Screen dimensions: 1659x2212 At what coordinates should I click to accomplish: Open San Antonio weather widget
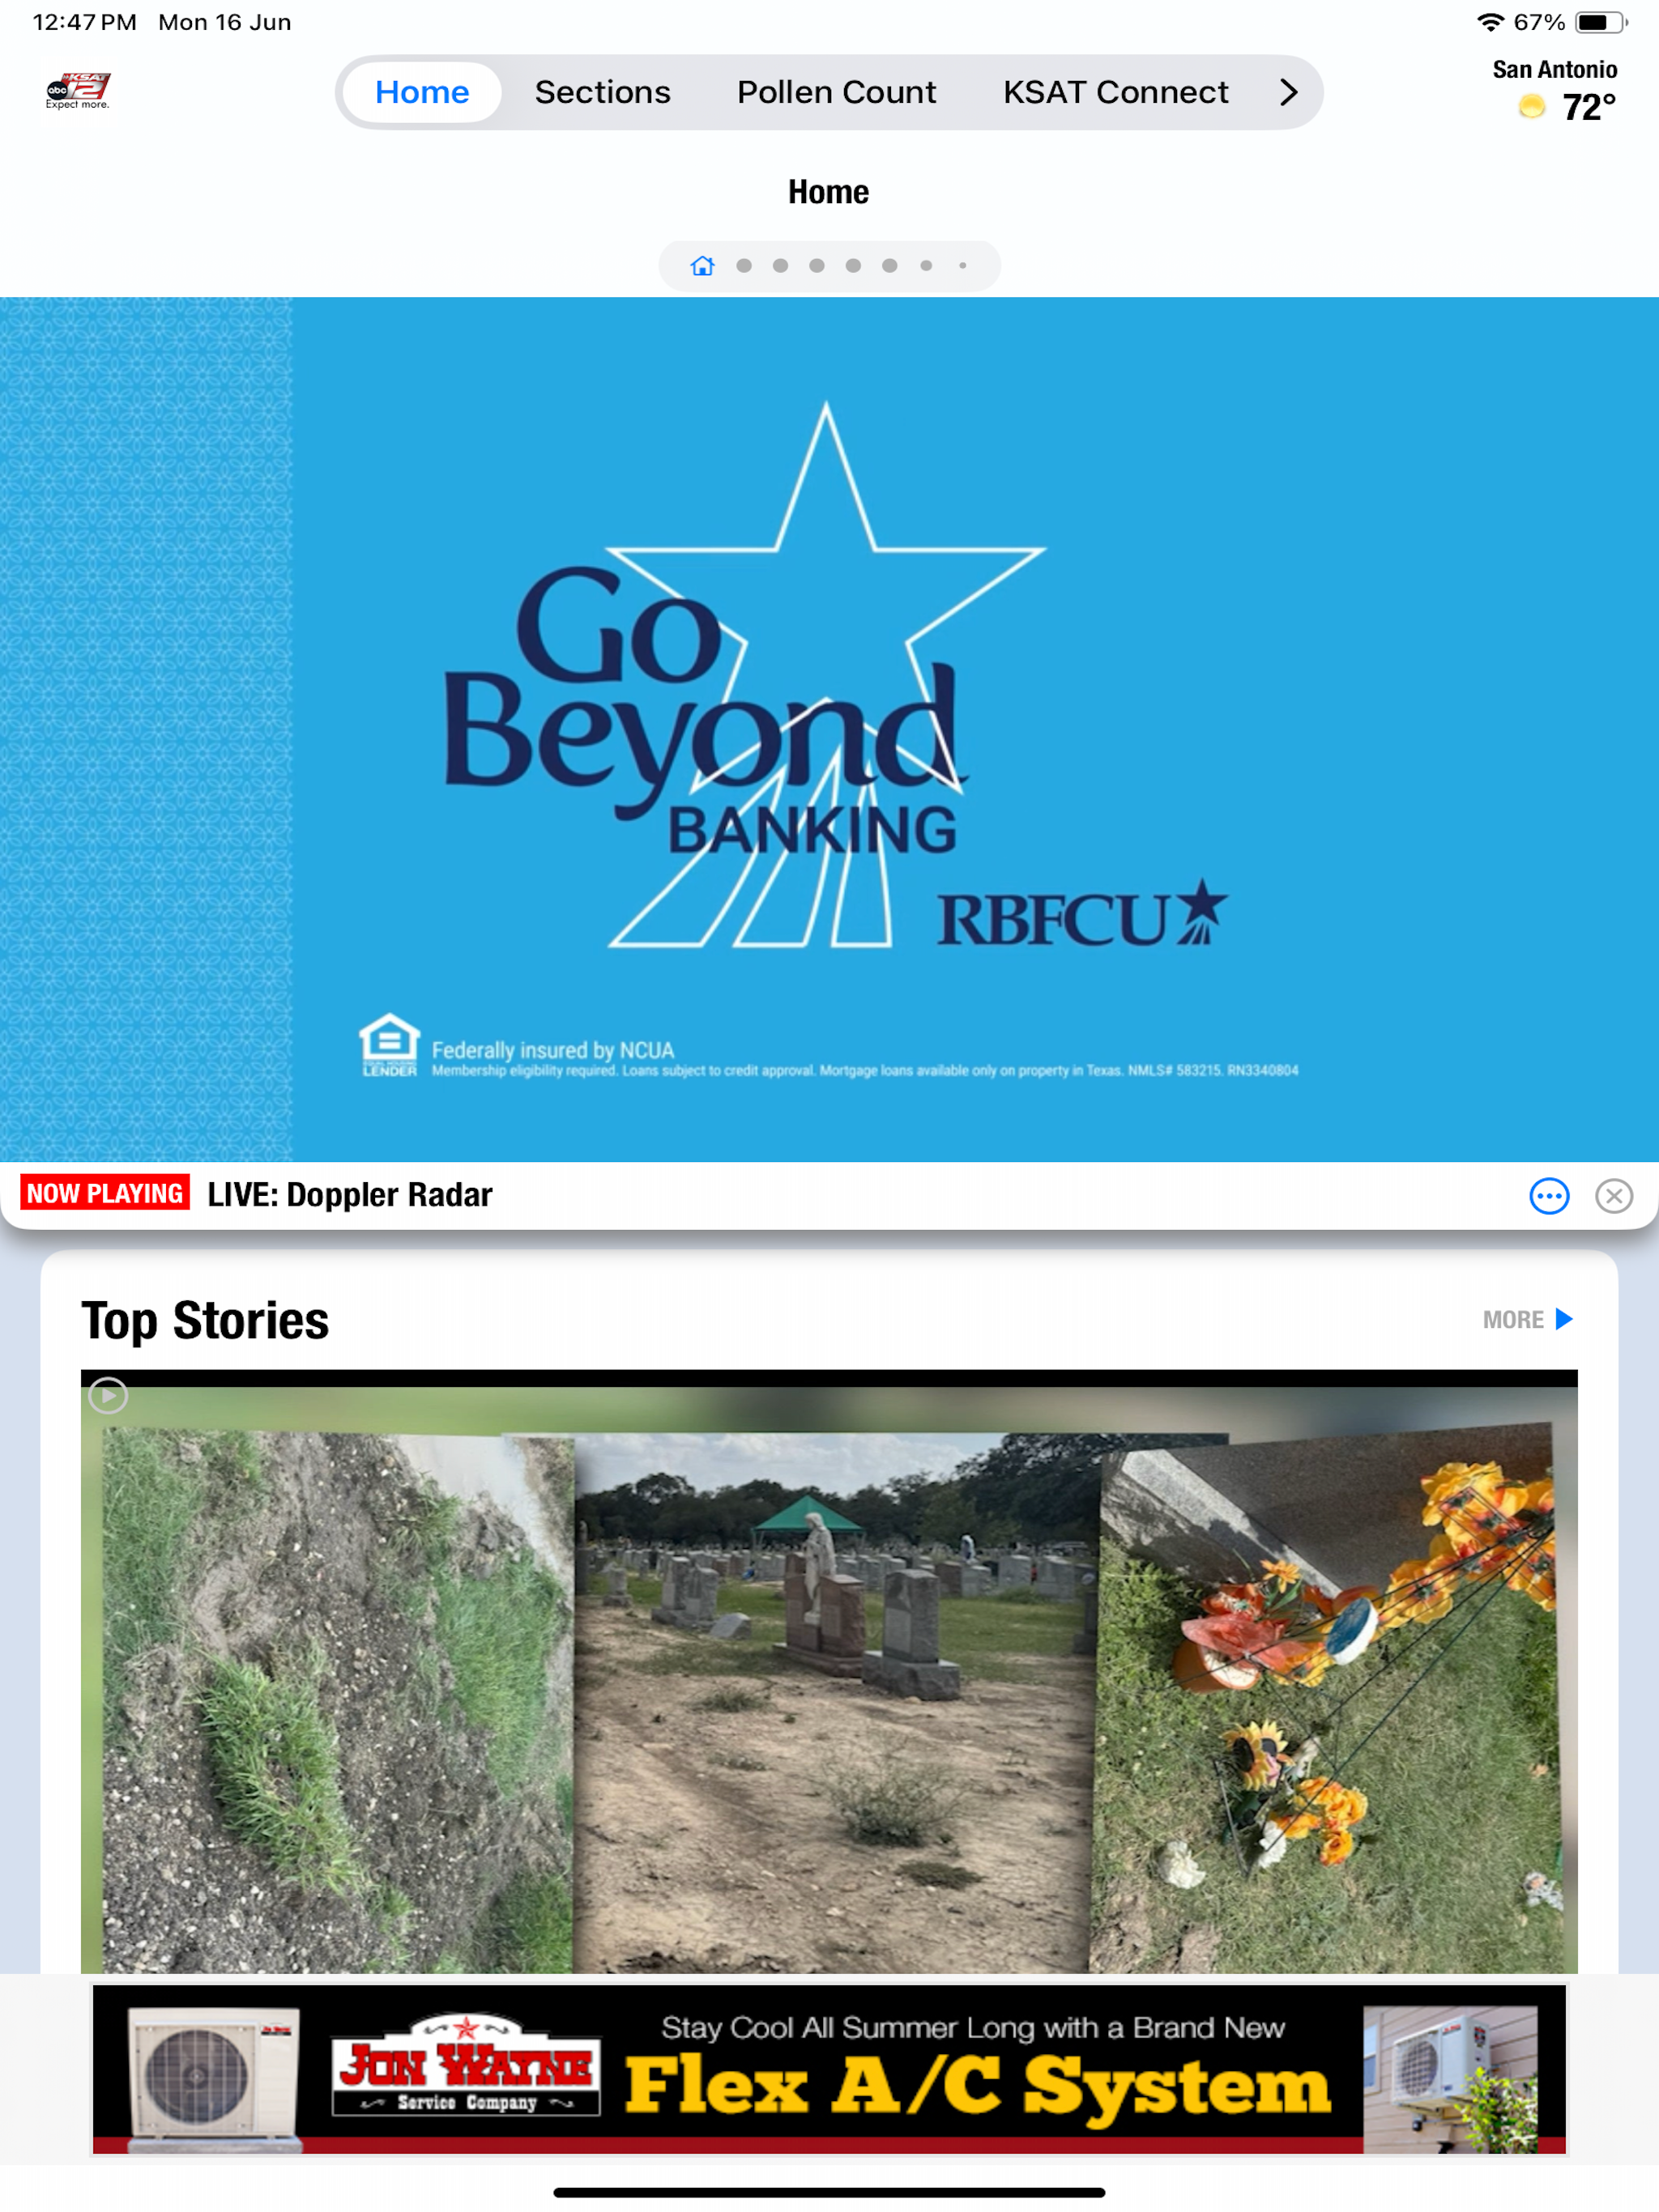(1554, 91)
